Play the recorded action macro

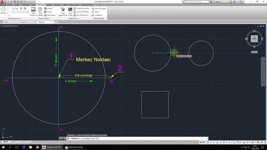[15, 8]
